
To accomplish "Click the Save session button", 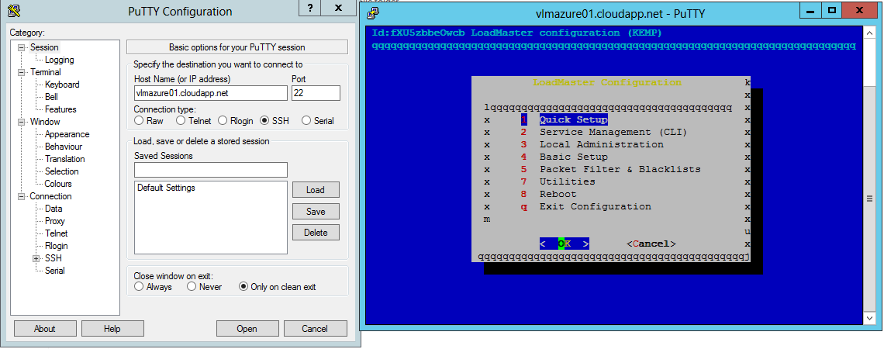I will click(x=316, y=212).
